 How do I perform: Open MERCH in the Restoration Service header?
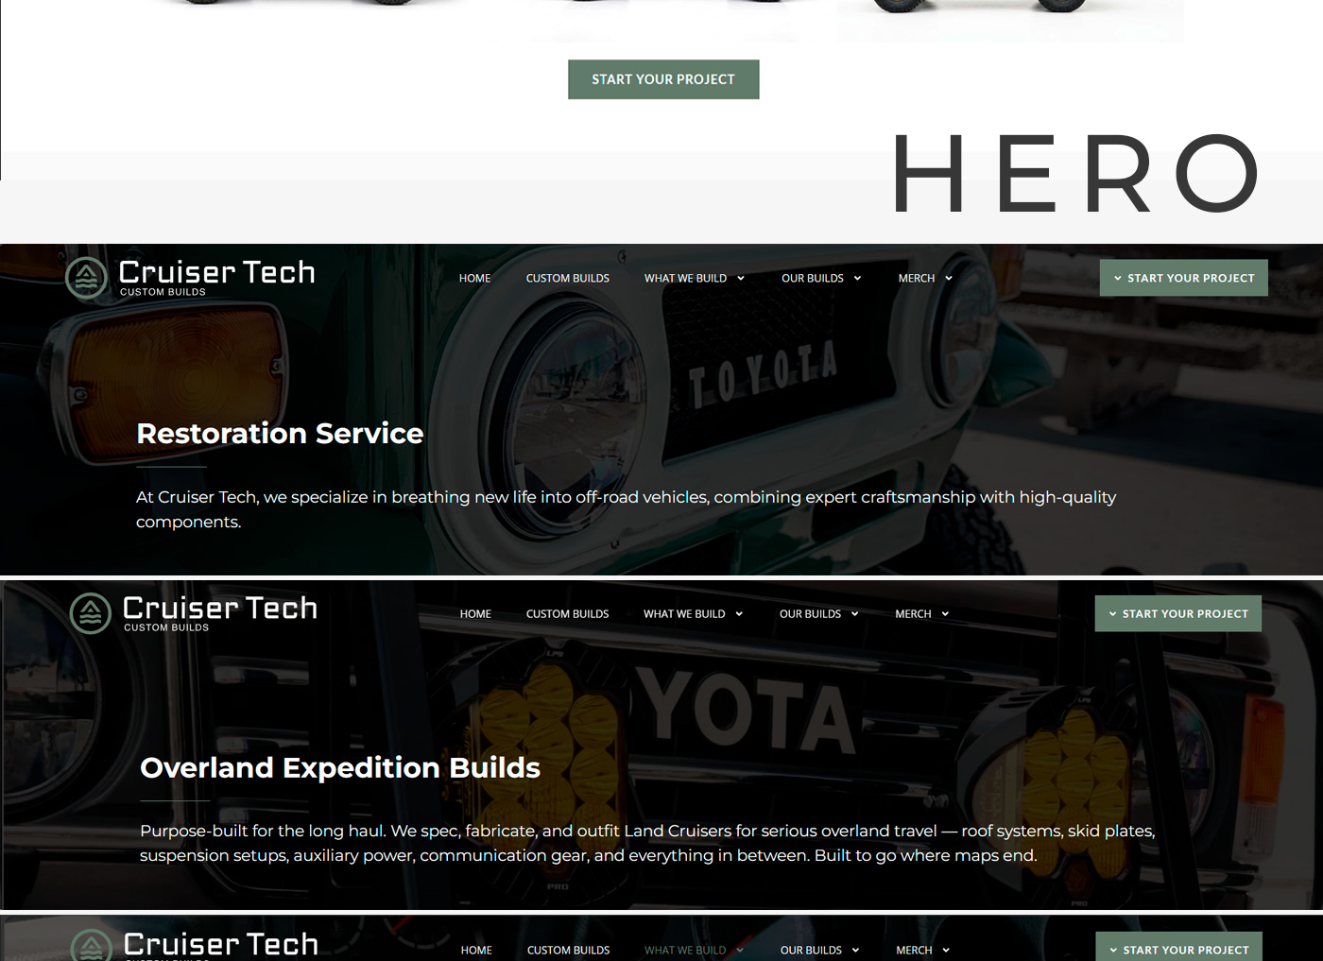(917, 278)
